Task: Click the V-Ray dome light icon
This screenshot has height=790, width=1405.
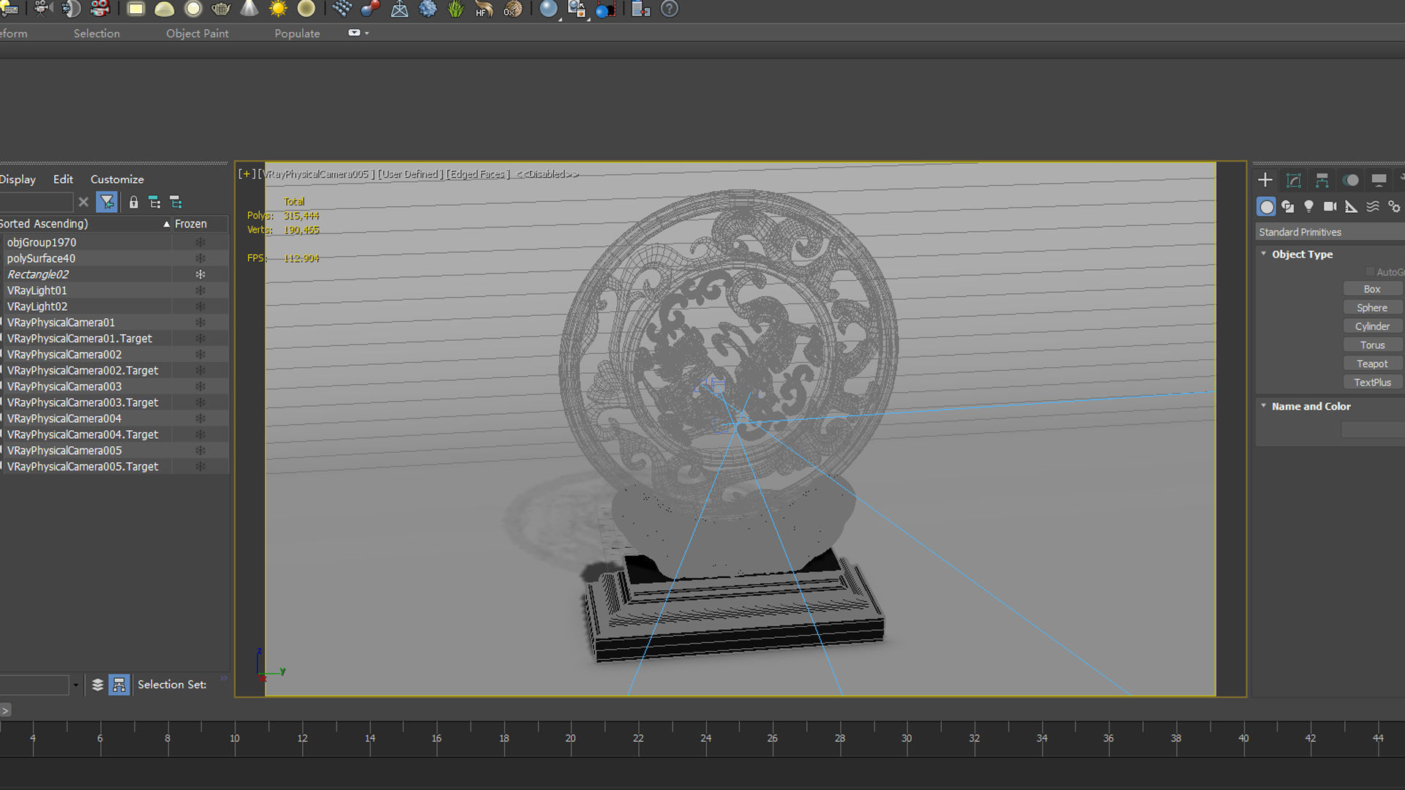Action: (x=165, y=9)
